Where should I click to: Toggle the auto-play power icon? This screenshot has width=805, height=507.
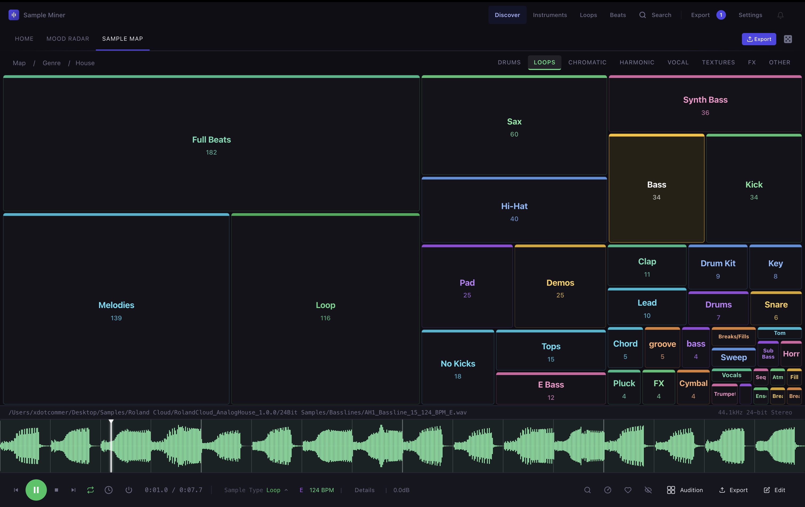(129, 490)
